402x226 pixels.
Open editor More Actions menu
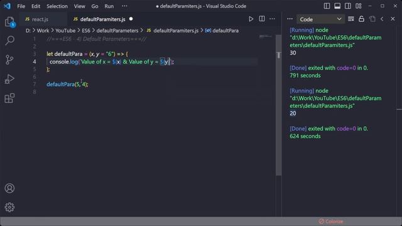point(272,19)
